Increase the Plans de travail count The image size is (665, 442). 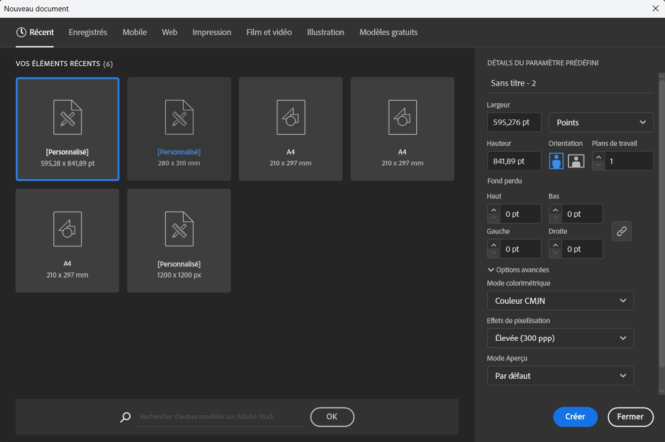tap(598, 157)
